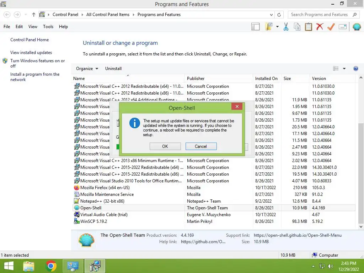
Task: Click the list scrollbar down arrow
Action: point(361,226)
